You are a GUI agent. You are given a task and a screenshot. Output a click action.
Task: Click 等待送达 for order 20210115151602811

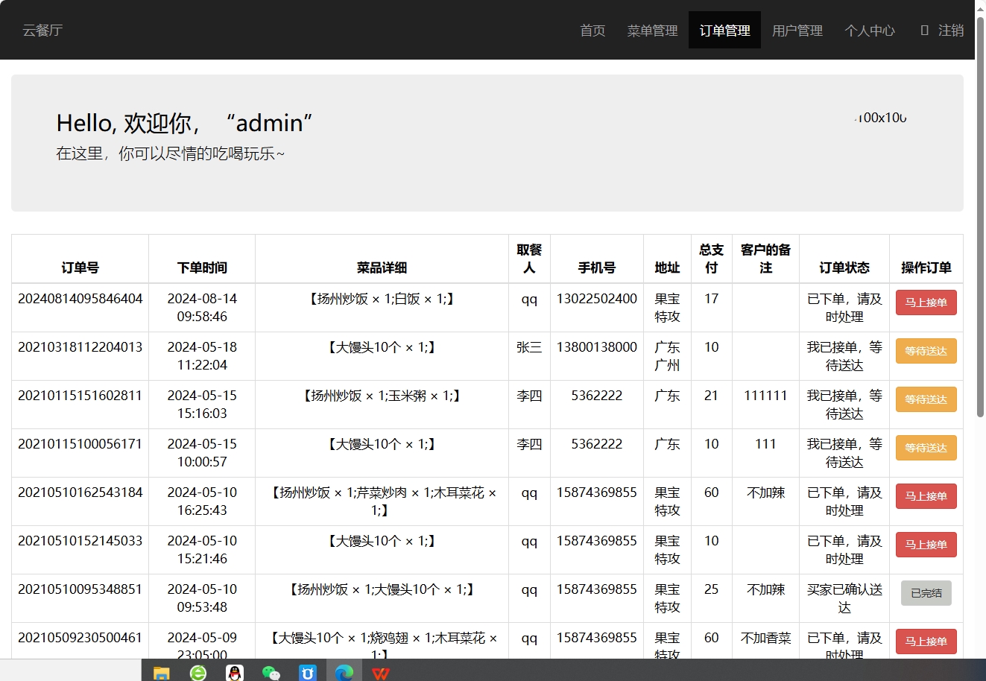[926, 399]
